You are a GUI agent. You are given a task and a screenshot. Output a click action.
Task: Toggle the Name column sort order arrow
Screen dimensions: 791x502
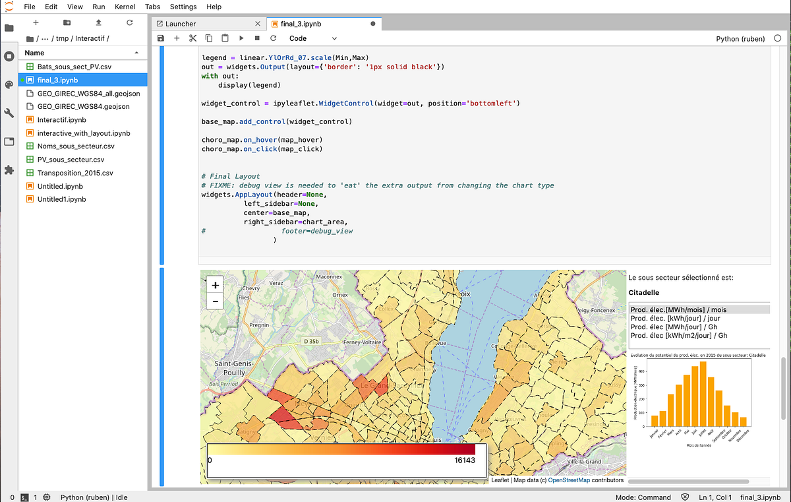(137, 52)
